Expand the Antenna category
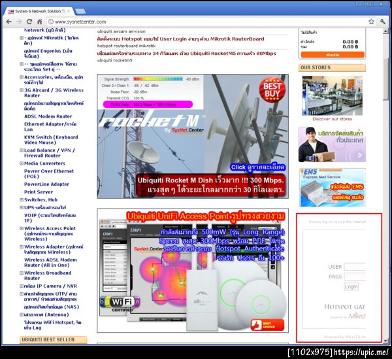 click(x=22, y=315)
